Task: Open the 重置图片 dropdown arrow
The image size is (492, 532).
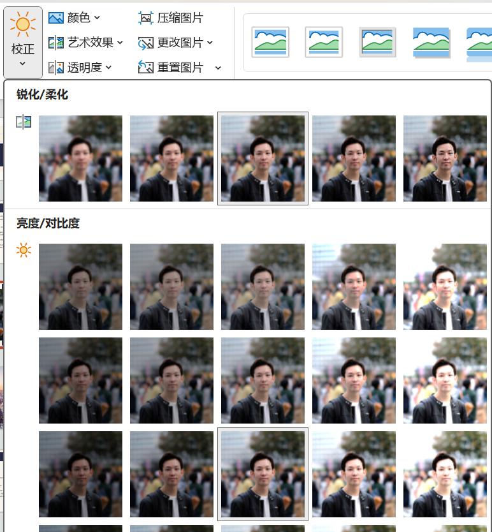Action: click(218, 68)
